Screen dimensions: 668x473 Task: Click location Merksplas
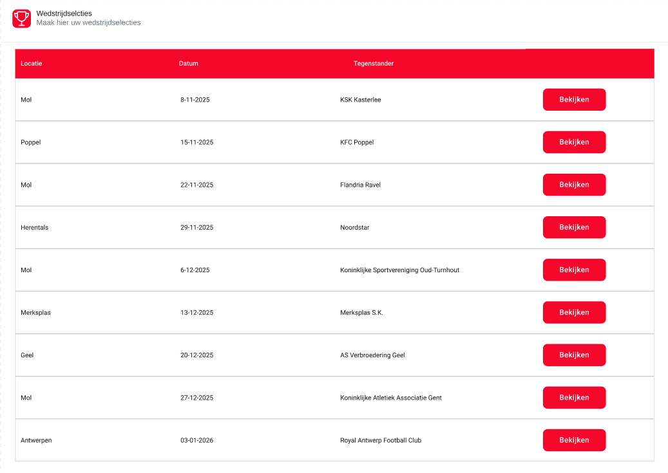[x=35, y=313]
